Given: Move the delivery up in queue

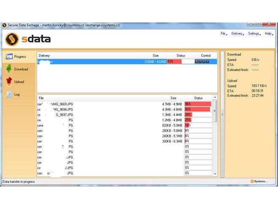Looking at the screenshot, I should coord(204,61).
